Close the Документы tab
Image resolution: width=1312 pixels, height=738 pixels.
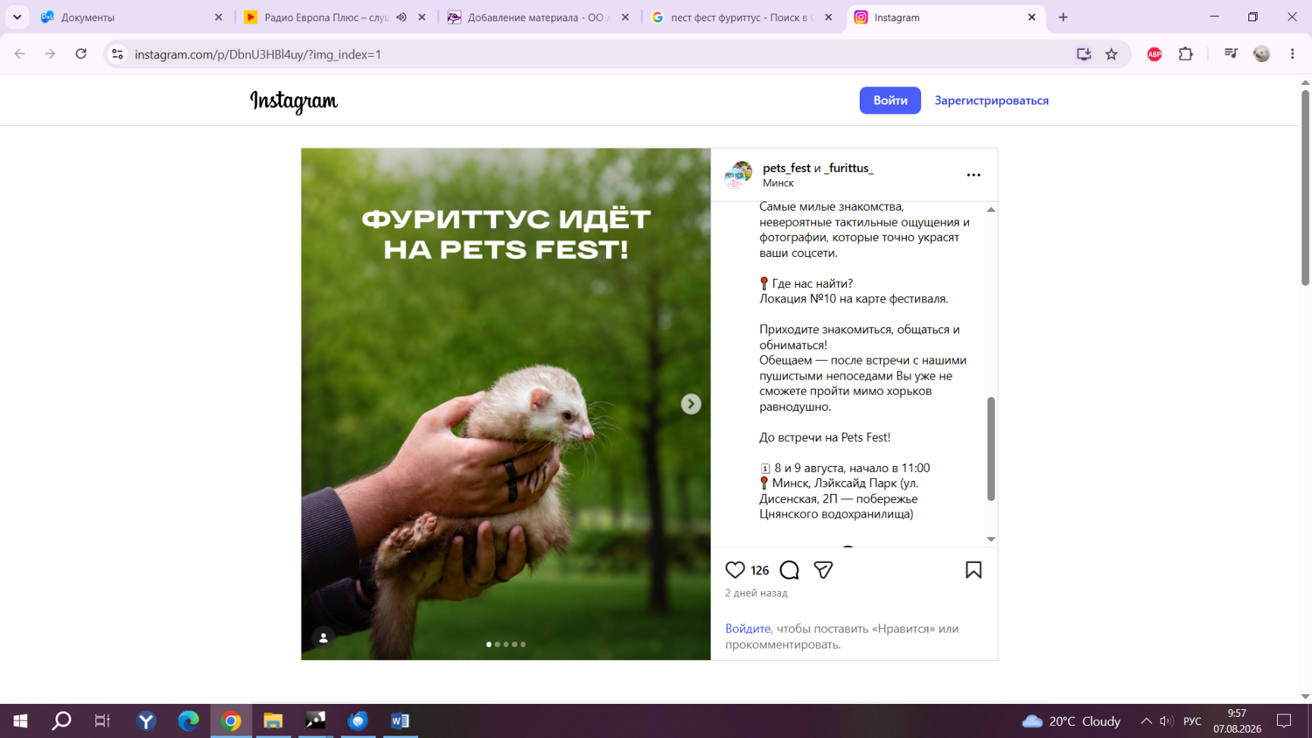pyautogui.click(x=219, y=17)
